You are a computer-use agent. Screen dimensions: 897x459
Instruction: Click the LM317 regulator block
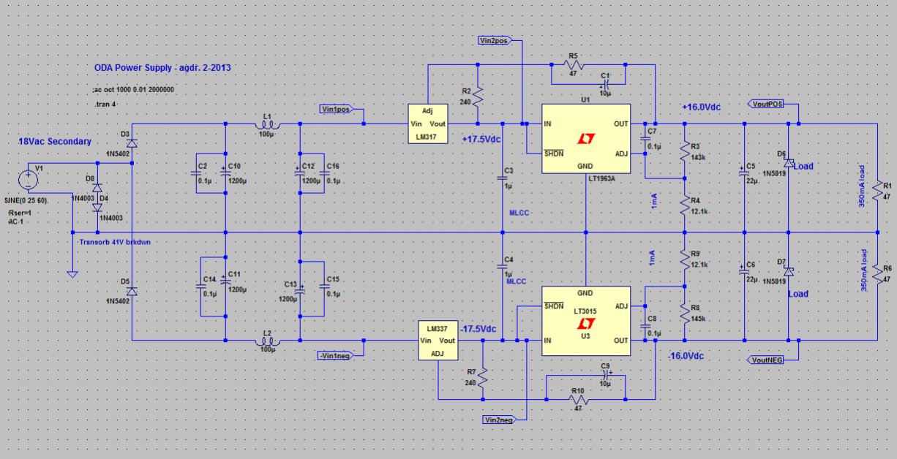pyautogui.click(x=427, y=124)
